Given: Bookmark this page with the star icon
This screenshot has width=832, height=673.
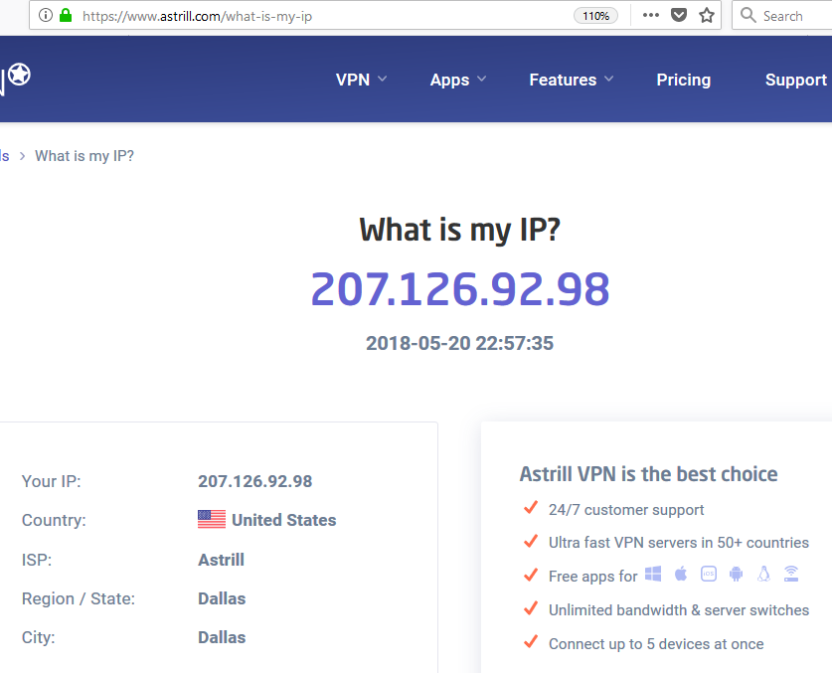Looking at the screenshot, I should pyautogui.click(x=706, y=15).
